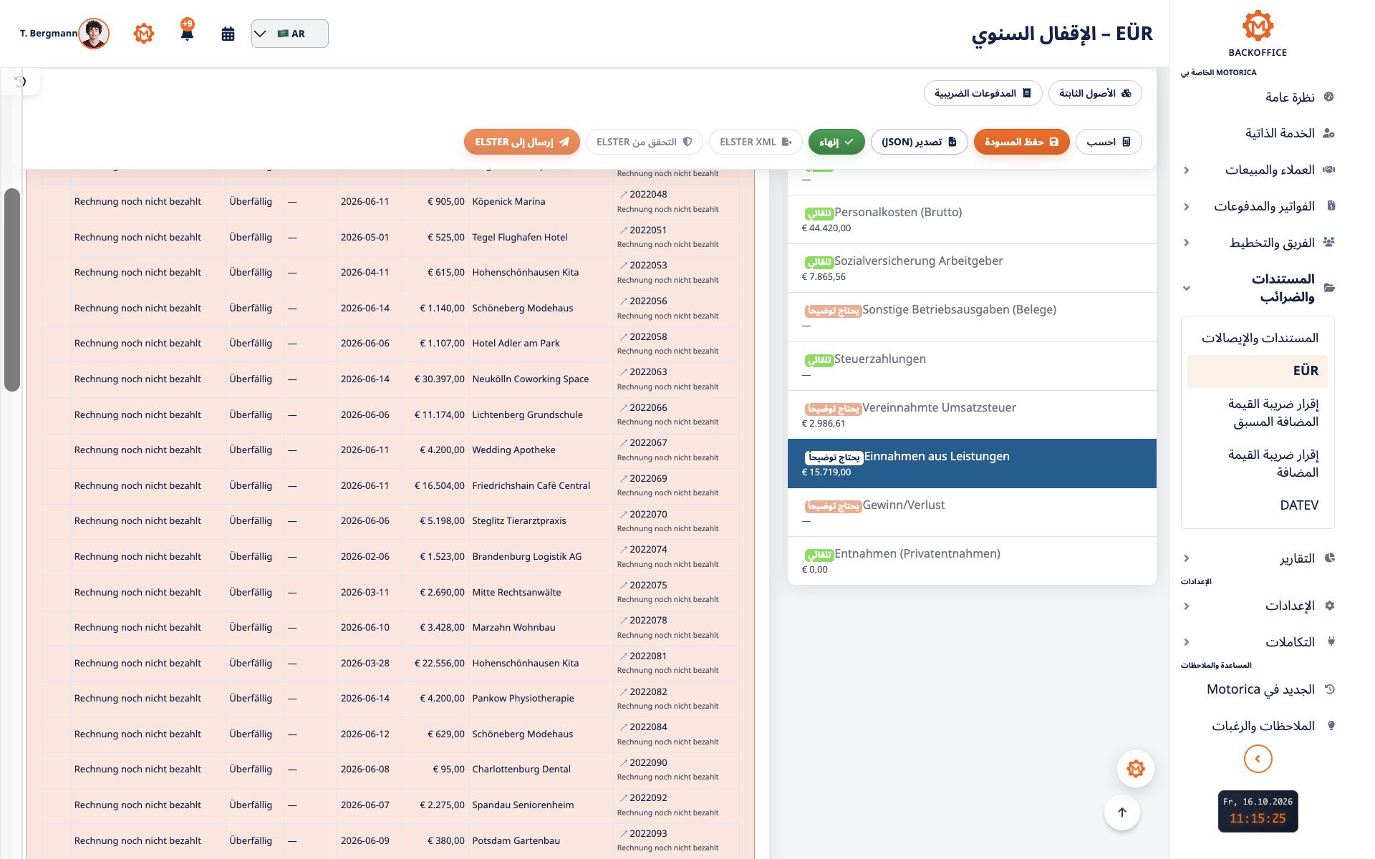The image size is (1375, 859).
Task: Select EÜR in the sidebar submenu
Action: click(x=1258, y=371)
